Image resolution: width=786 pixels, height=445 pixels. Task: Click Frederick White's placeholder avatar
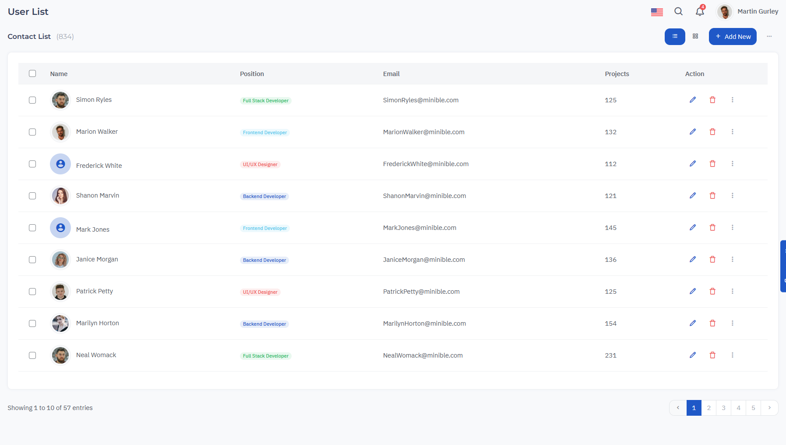pyautogui.click(x=60, y=164)
